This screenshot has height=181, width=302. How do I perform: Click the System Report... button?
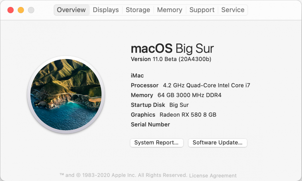pos(156,143)
